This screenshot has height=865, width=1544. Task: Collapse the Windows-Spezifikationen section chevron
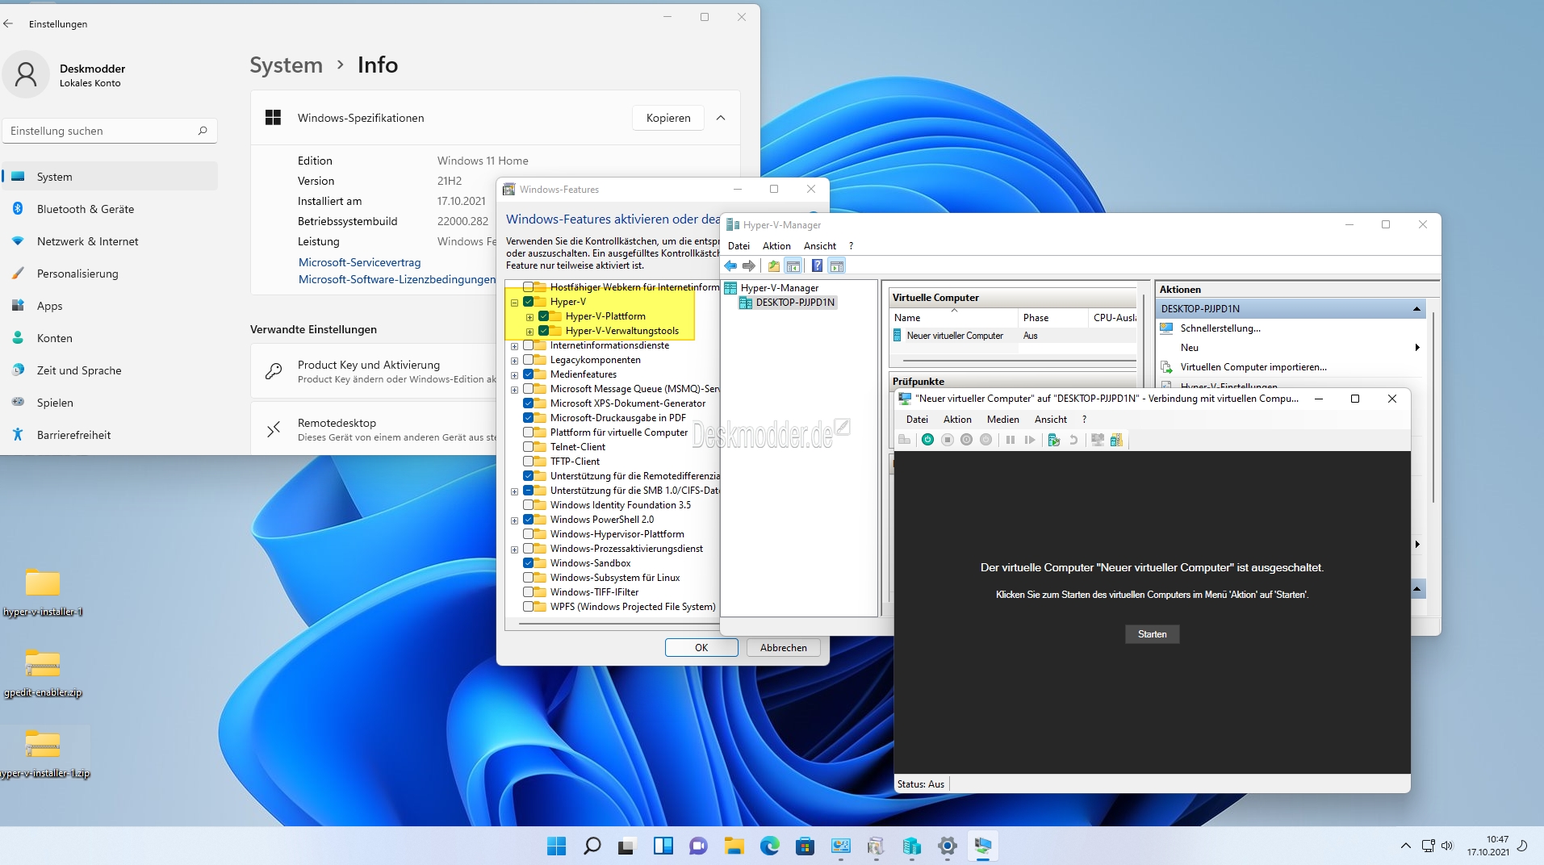click(721, 118)
